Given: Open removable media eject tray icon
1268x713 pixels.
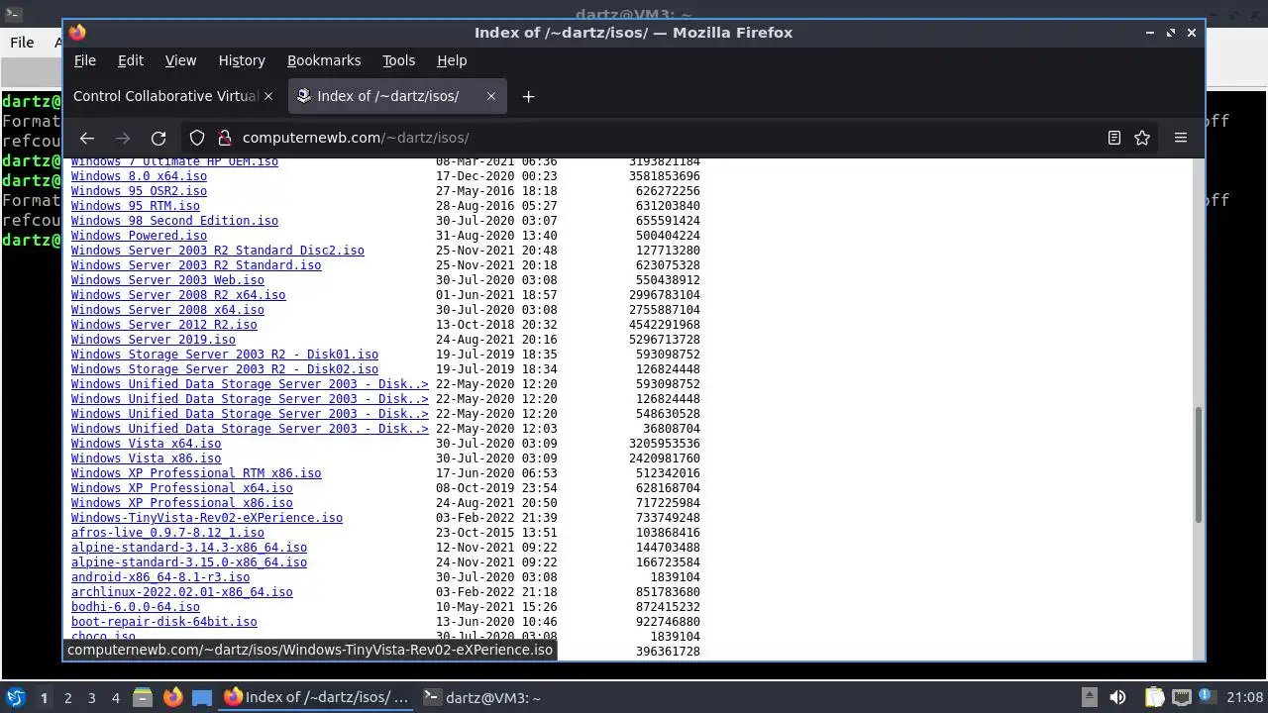Looking at the screenshot, I should [1089, 697].
